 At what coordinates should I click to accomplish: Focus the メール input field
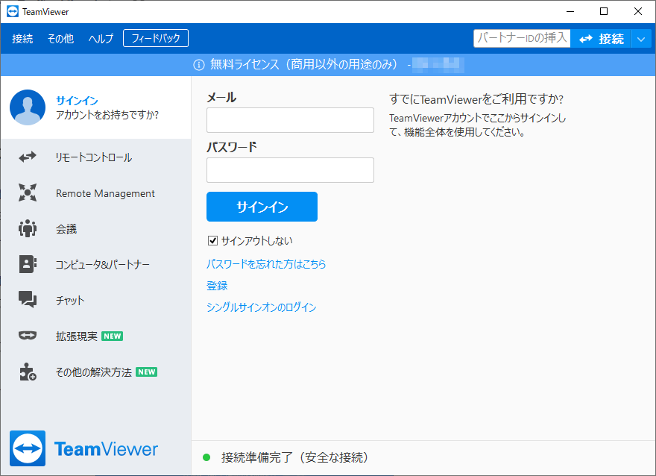290,120
